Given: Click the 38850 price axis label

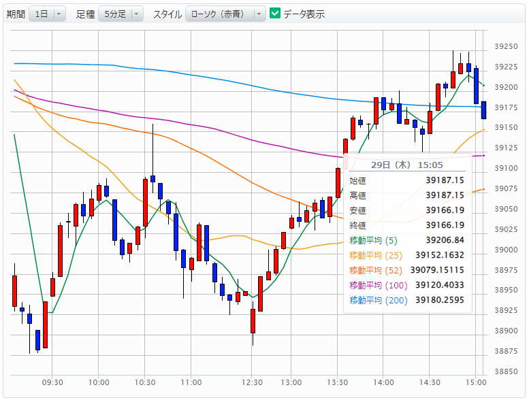Looking at the screenshot, I should [506, 372].
